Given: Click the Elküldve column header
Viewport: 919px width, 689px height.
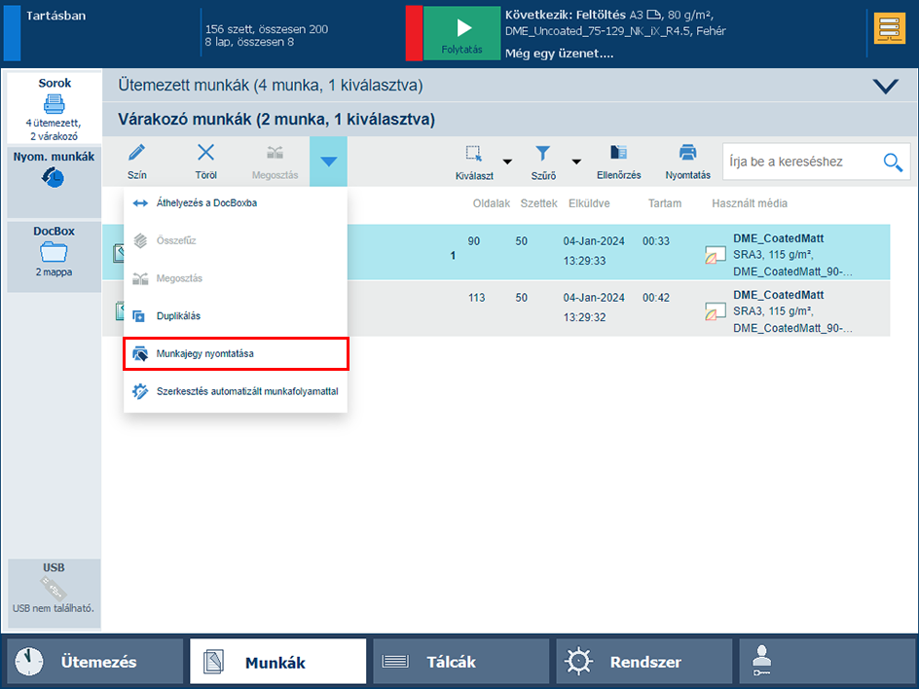Looking at the screenshot, I should [589, 203].
